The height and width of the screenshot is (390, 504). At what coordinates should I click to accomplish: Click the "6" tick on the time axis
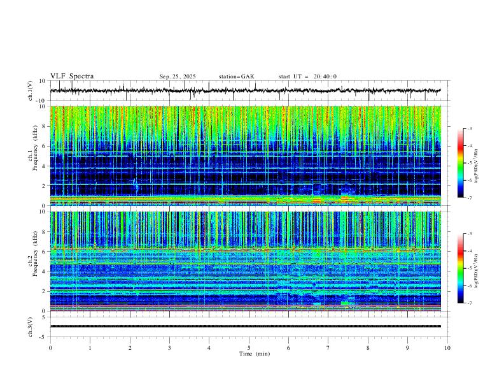289,348
